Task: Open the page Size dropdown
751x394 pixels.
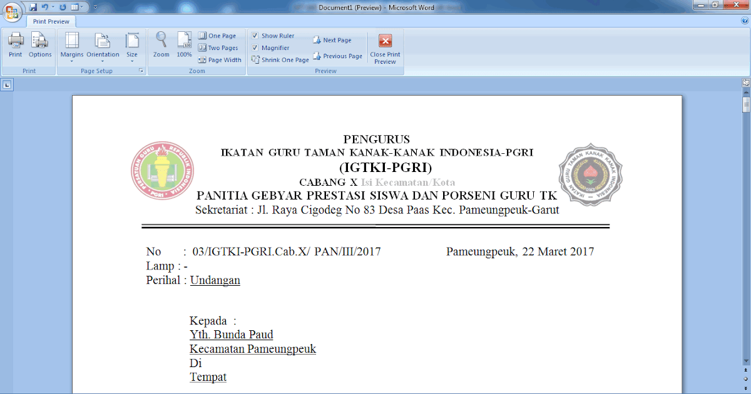Action: (x=132, y=48)
